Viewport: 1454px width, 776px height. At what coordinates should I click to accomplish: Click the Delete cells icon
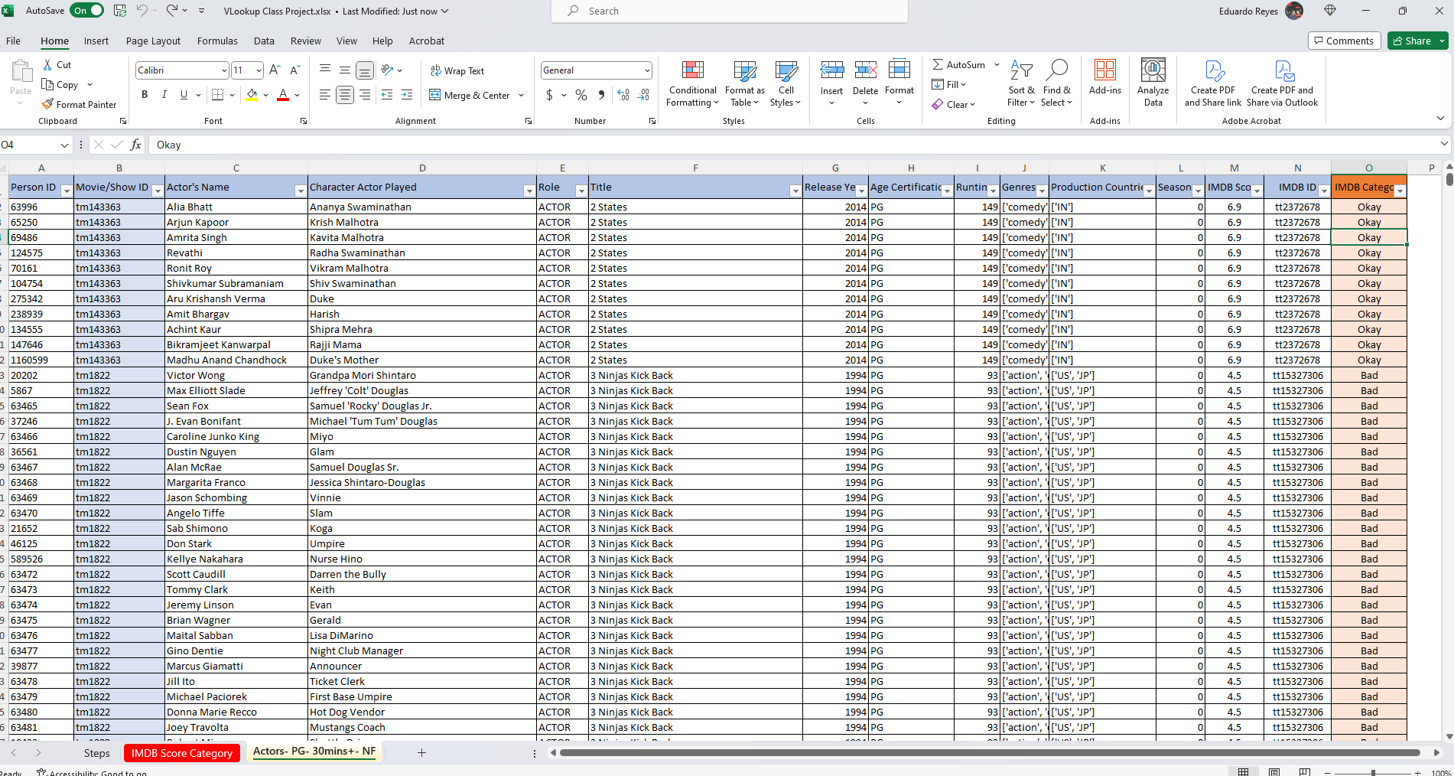[865, 71]
